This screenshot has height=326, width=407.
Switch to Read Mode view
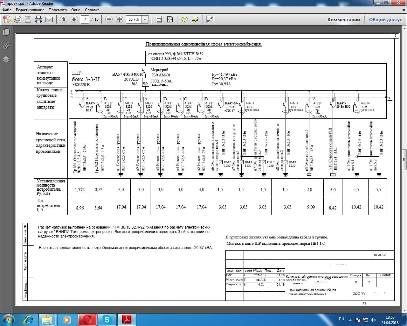click(210, 19)
